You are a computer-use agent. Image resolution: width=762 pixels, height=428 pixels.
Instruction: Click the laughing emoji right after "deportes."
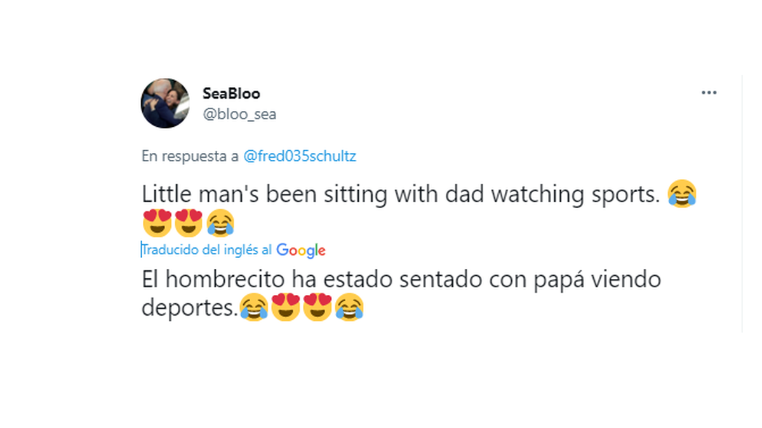pyautogui.click(x=253, y=308)
